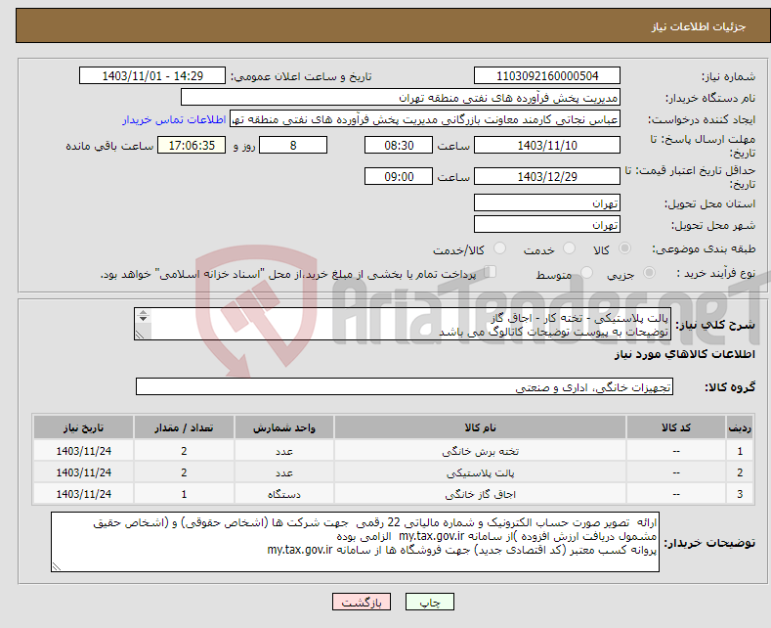Screen dimensions: 771x628
Task: Select the خدمت radio button
Action: coord(569,248)
